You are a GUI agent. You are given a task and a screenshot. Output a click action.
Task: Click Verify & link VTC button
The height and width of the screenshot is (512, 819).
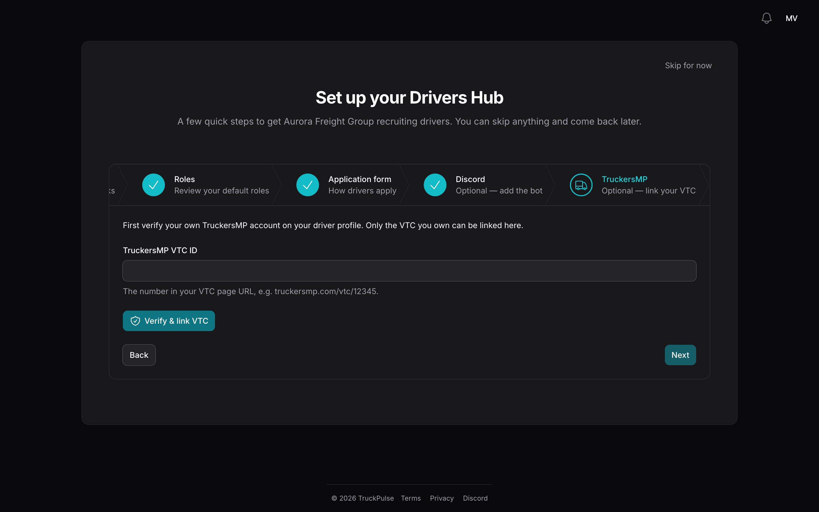pos(169,321)
